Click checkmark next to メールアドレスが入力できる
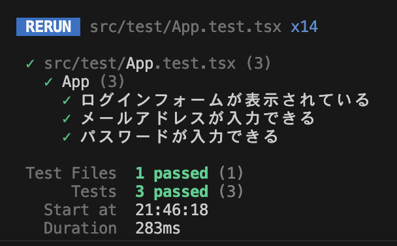 click(67, 118)
